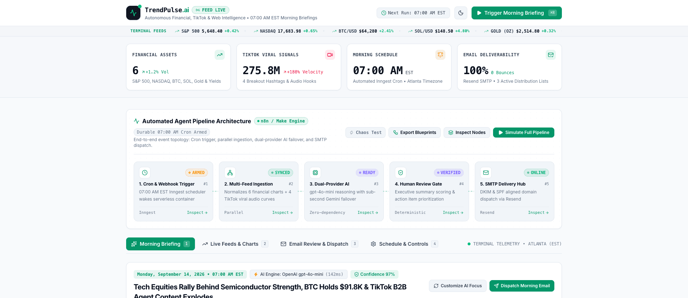Image resolution: width=688 pixels, height=298 pixels.
Task: Click SOL/USD $148.50 ticker entry
Action: pos(439,31)
